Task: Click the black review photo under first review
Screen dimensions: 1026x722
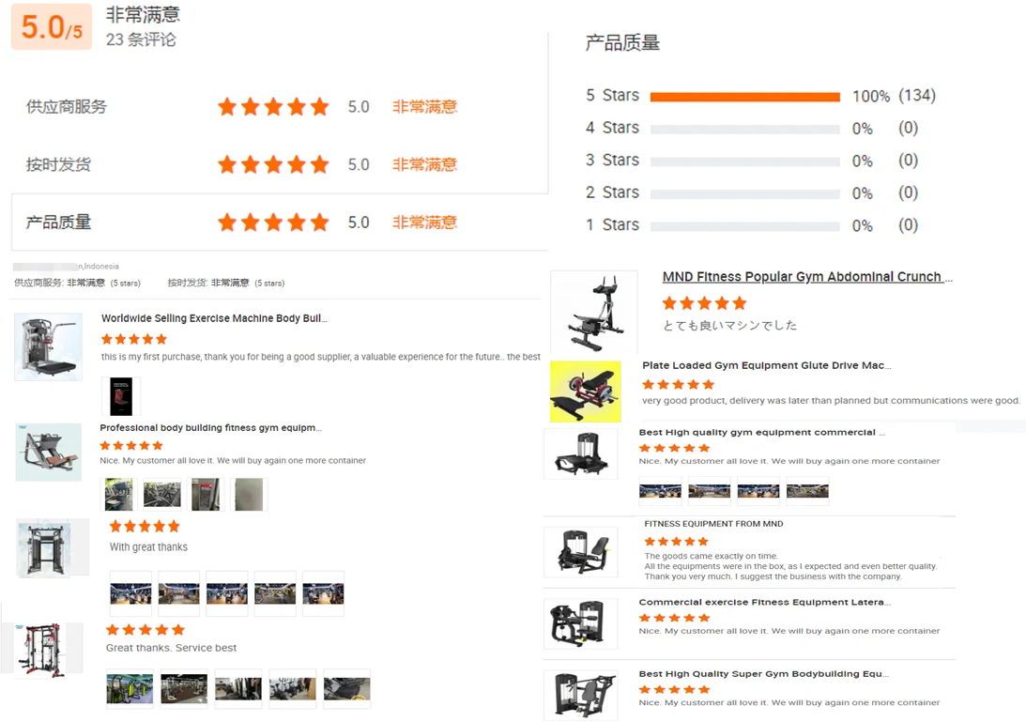Action: point(121,396)
